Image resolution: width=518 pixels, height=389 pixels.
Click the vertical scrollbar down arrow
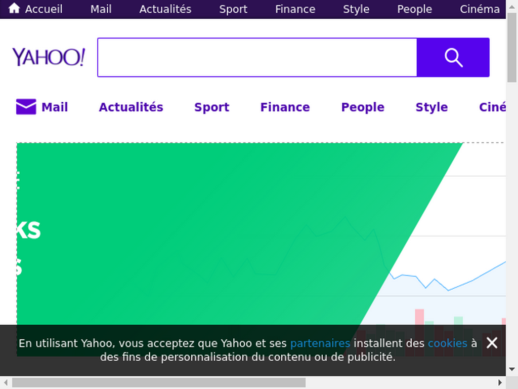tap(512, 369)
